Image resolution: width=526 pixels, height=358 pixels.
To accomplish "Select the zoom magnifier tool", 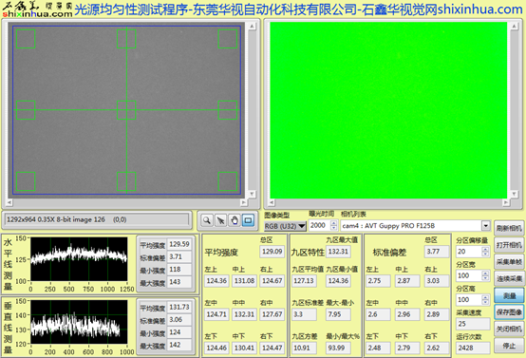I will pyautogui.click(x=207, y=220).
